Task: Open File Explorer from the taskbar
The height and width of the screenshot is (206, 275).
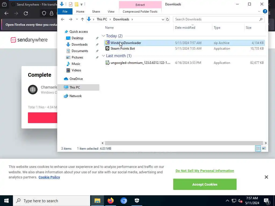Action: pos(97,201)
